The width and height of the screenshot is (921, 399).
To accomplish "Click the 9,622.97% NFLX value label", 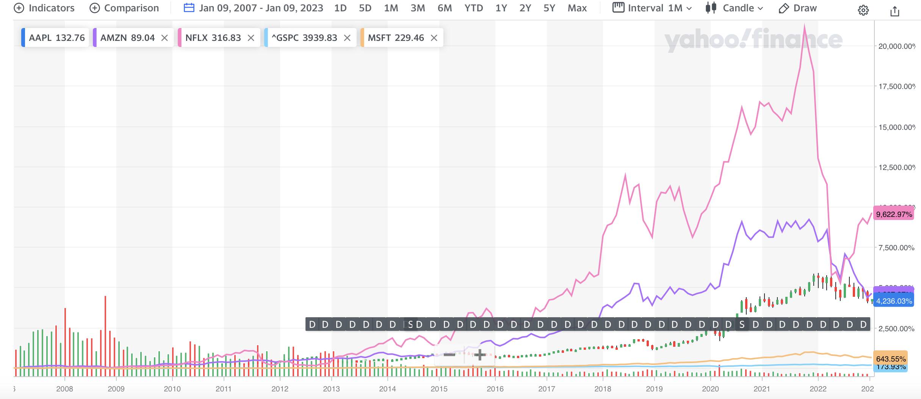I will (x=894, y=214).
